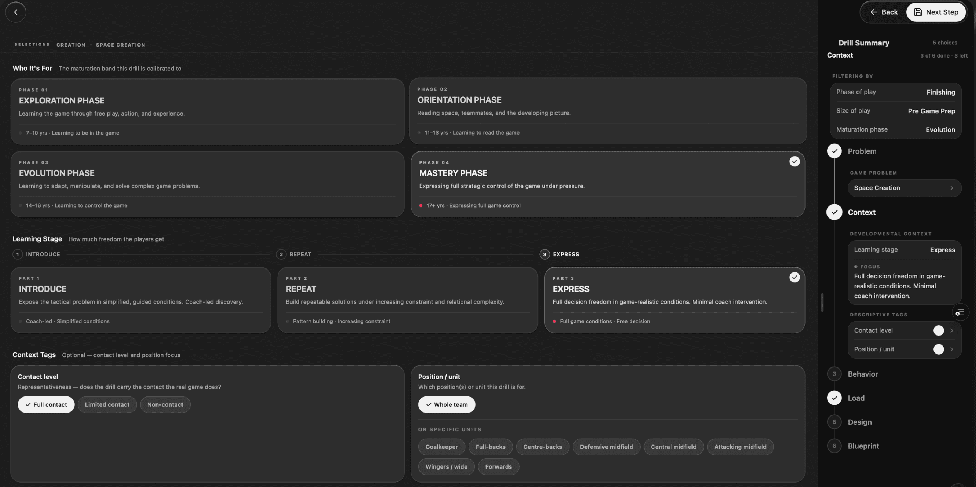The width and height of the screenshot is (976, 487).
Task: Expand the Contact level tag chevron
Action: click(x=952, y=330)
